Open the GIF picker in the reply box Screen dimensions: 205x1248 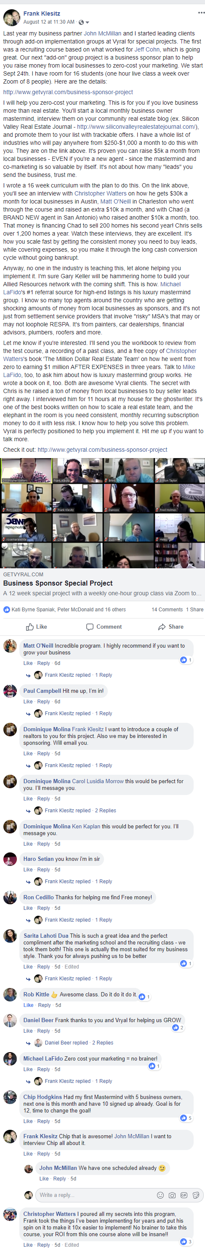pyautogui.click(x=184, y=1195)
